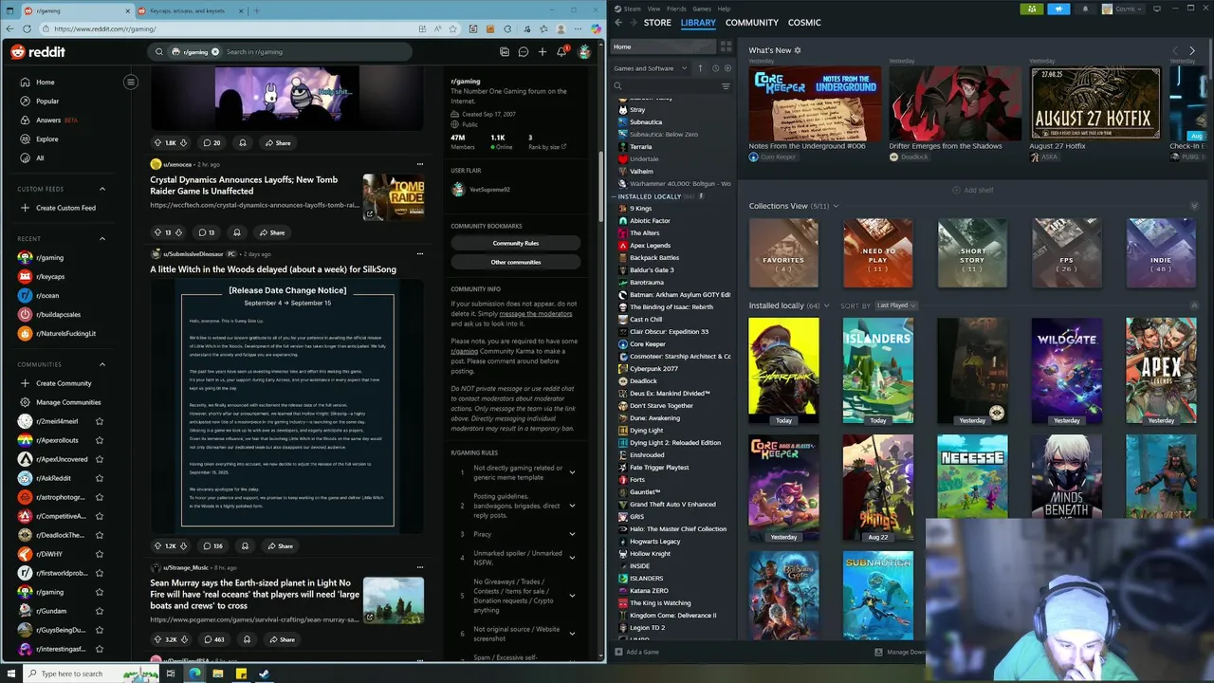Favorite r/2meirl4meirl with star

pyautogui.click(x=99, y=421)
